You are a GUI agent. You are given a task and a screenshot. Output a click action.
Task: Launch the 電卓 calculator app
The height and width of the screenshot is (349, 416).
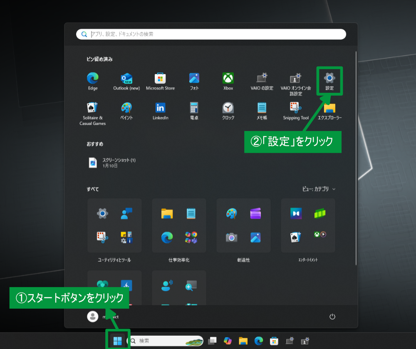[194, 108]
